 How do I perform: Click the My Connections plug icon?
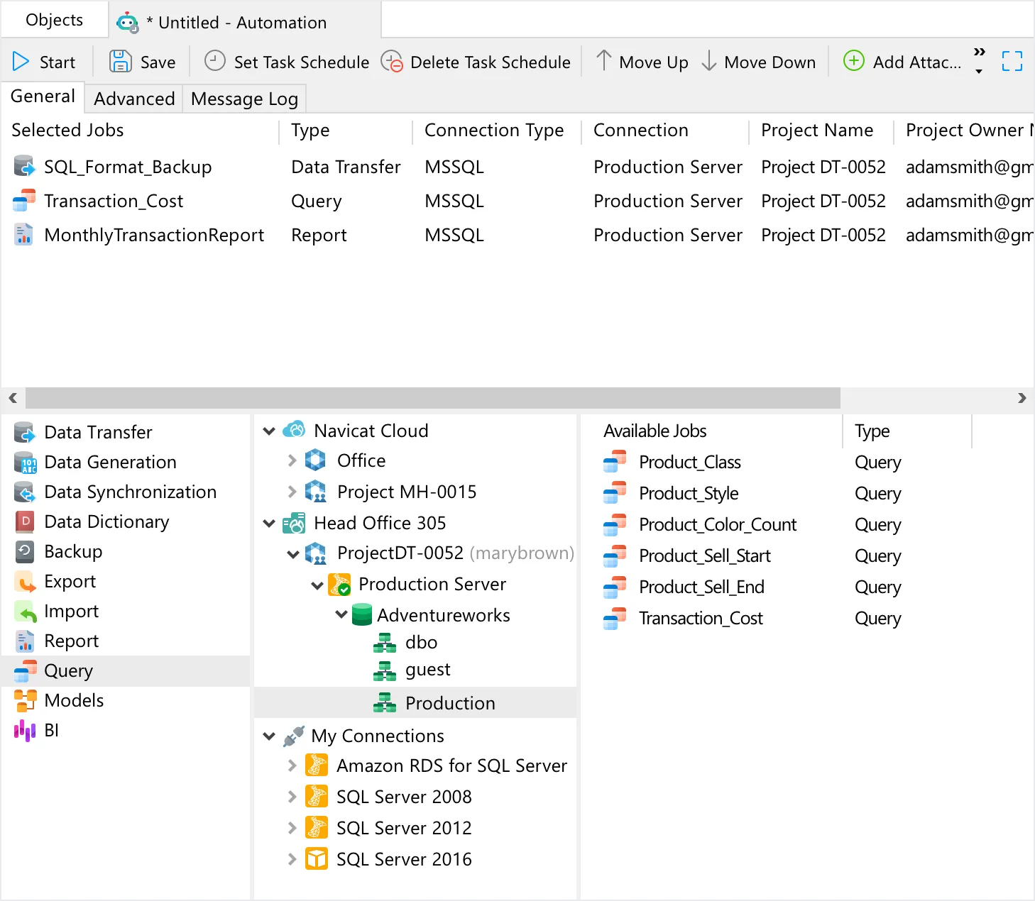294,736
